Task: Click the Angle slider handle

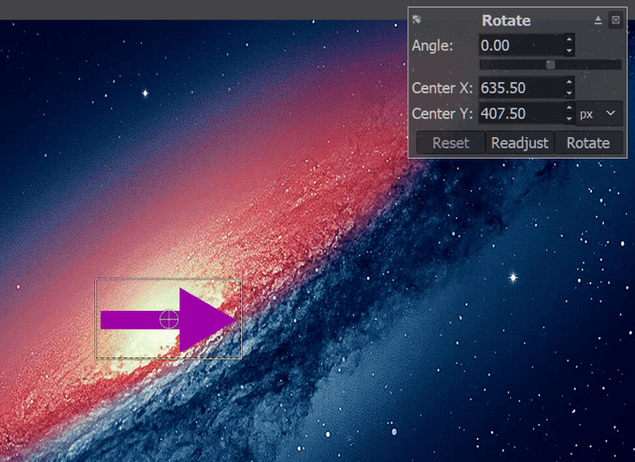Action: click(x=550, y=64)
